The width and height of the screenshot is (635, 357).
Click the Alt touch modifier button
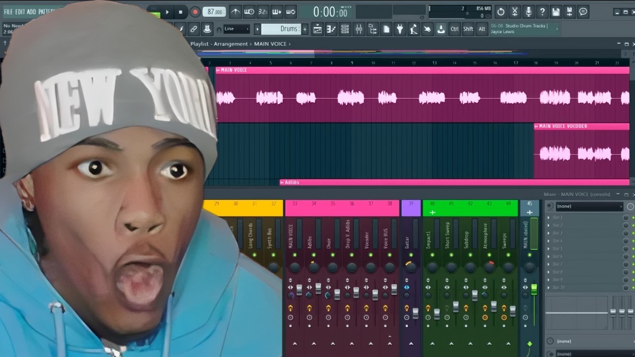482,29
